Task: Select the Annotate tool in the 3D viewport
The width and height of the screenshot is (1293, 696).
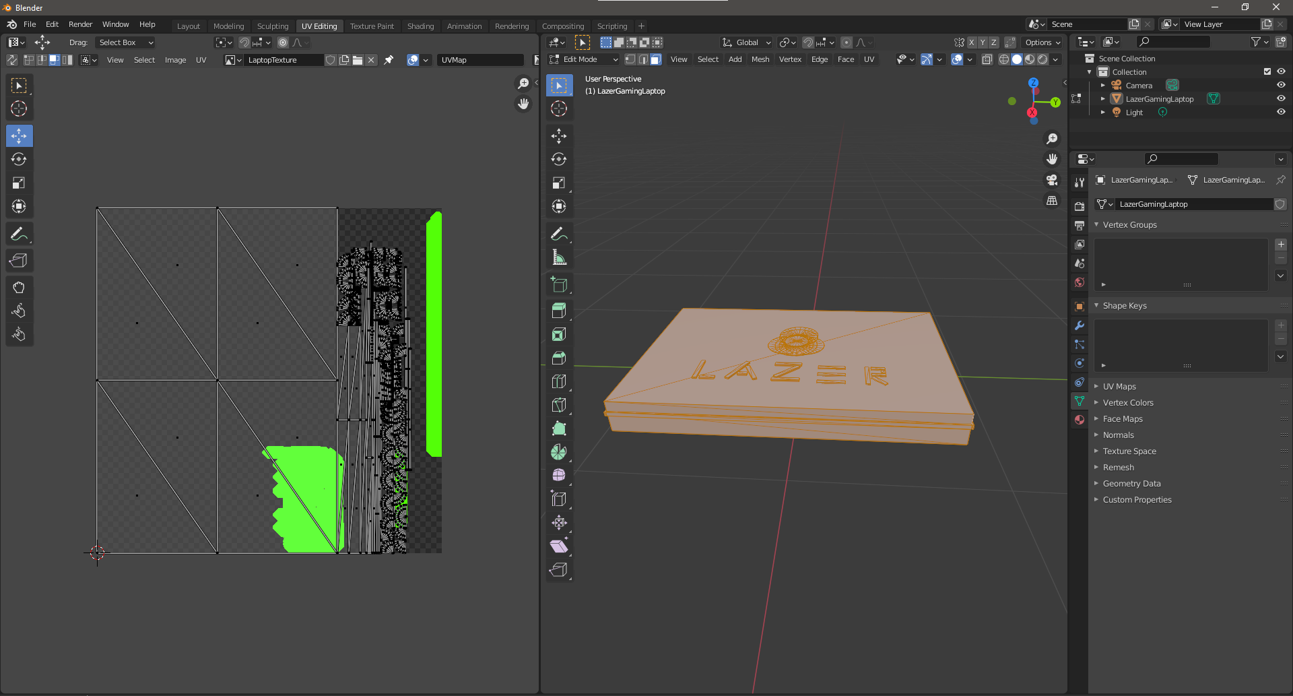Action: 559,233
